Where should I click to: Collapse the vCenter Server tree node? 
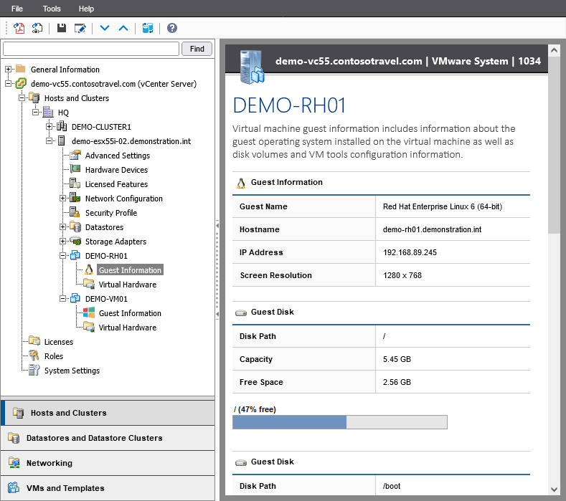click(x=8, y=83)
